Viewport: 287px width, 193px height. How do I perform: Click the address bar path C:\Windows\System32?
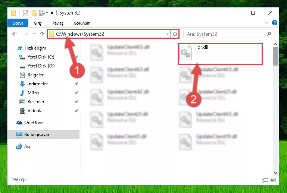80,34
